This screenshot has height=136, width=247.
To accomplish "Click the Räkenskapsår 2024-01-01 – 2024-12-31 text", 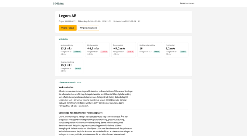I will (x=94, y=21).
